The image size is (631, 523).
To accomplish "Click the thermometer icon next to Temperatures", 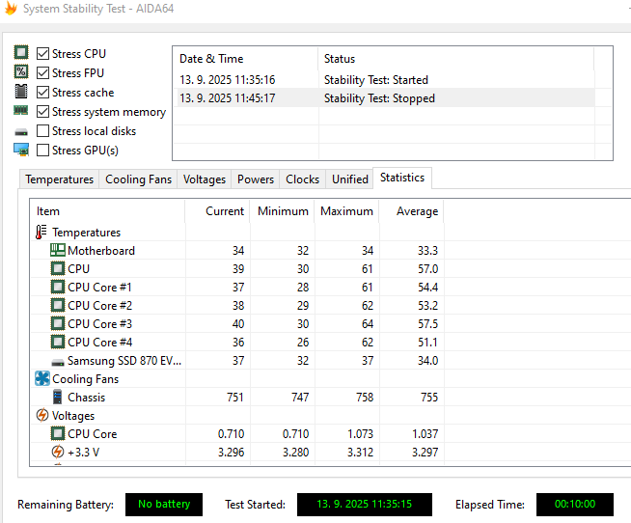I will point(41,233).
